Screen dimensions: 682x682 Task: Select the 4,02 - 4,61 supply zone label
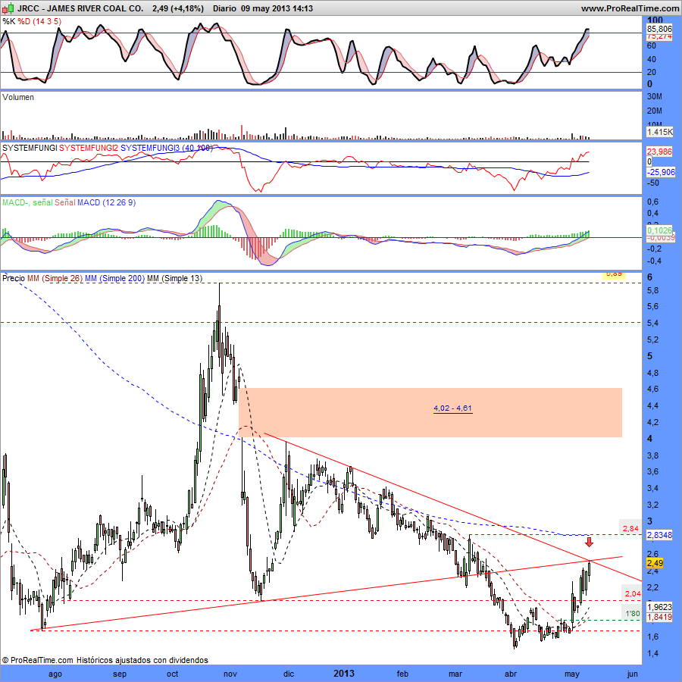(452, 408)
